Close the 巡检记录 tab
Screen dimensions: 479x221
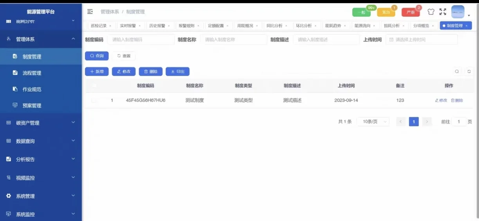click(110, 26)
